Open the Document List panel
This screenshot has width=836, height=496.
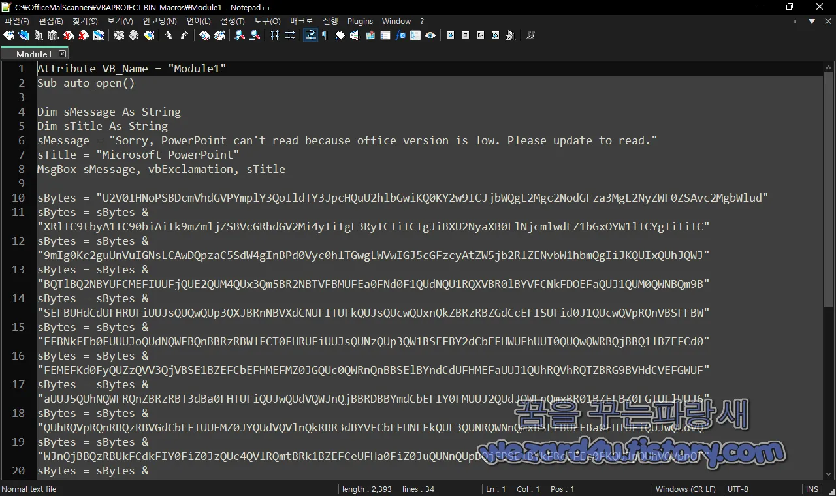tap(385, 35)
